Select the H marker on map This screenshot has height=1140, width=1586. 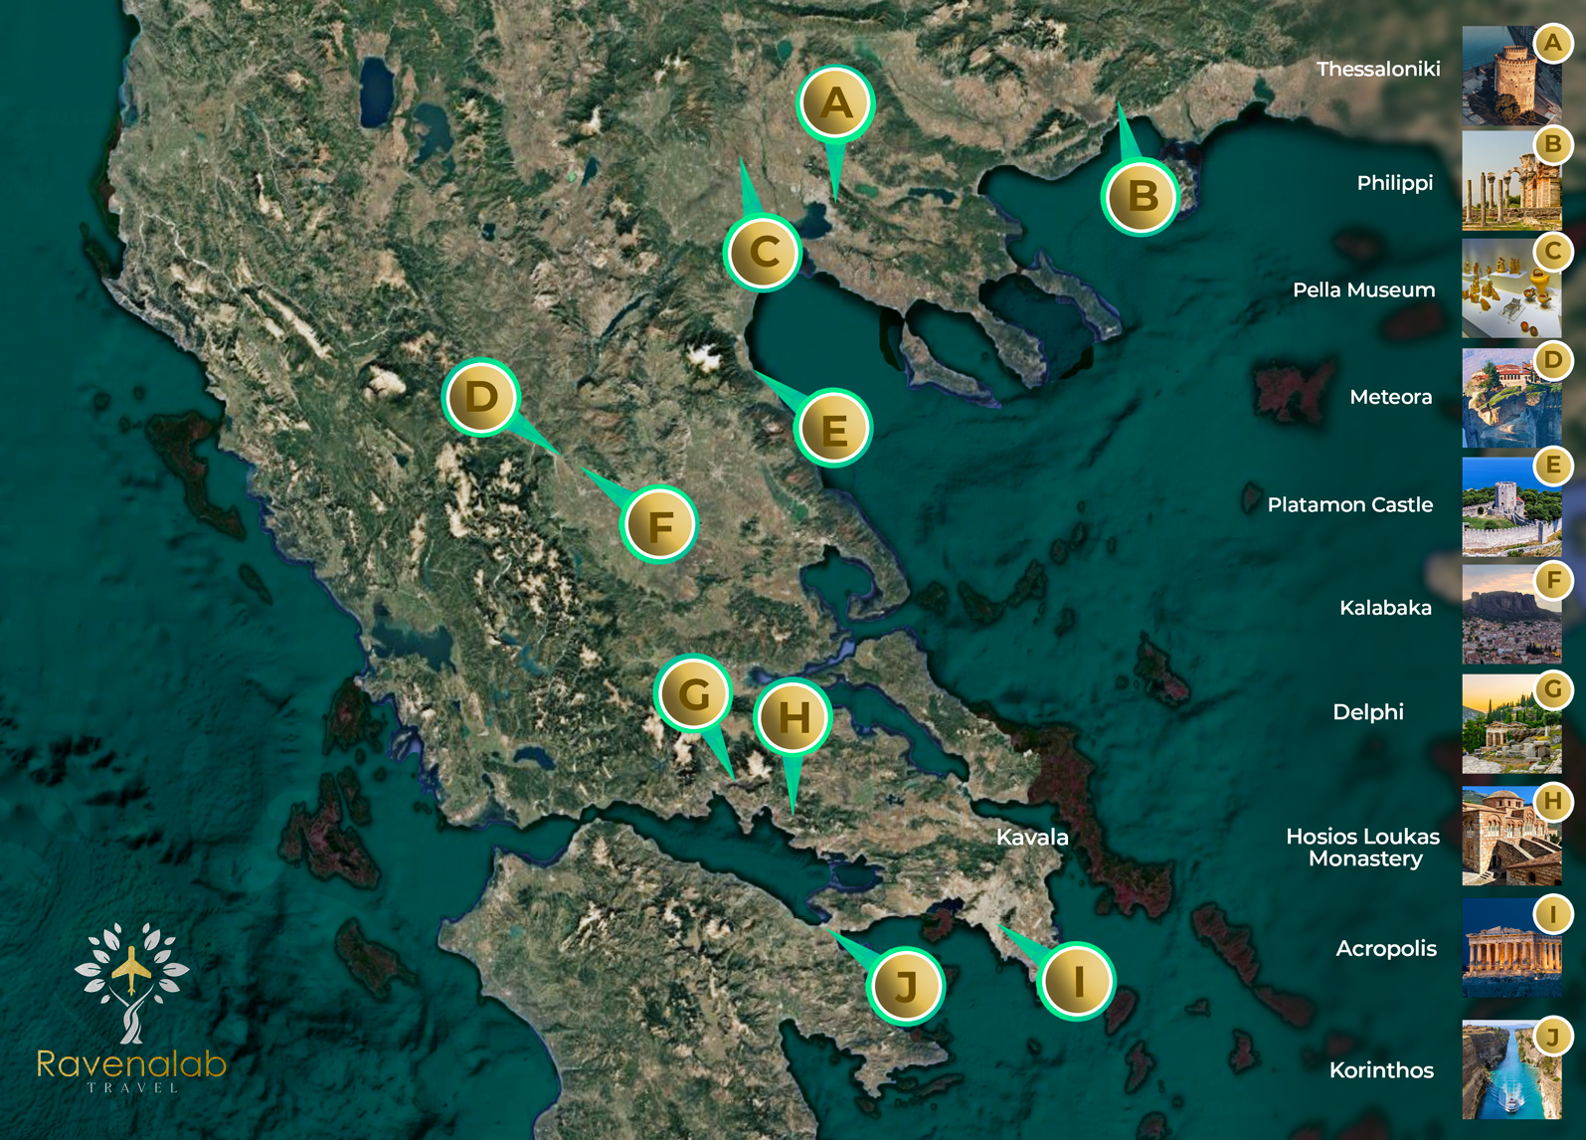coord(793,716)
